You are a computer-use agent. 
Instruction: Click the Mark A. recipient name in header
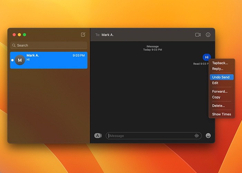coord(108,35)
